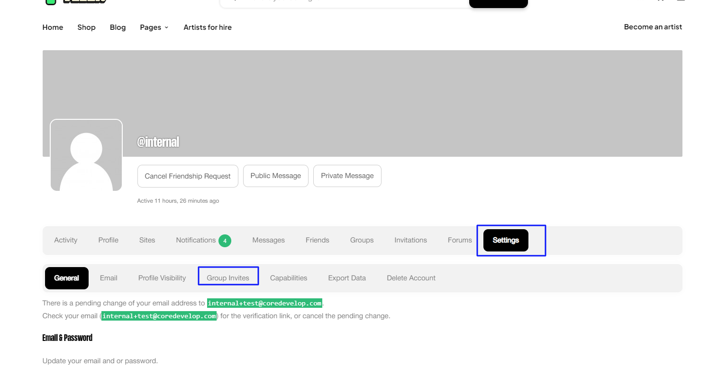This screenshot has height=367, width=718.
Task: Click the 'Email & Password' heading
Action: (x=67, y=338)
